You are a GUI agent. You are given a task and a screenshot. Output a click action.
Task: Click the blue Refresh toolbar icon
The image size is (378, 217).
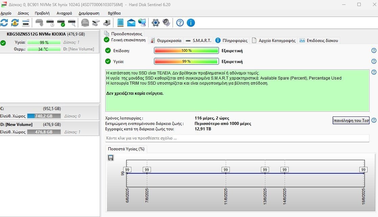4,23
